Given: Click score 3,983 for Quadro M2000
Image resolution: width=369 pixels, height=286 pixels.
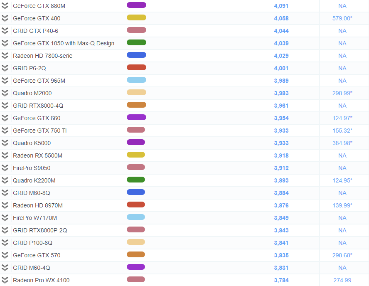Looking at the screenshot, I should click(281, 93).
